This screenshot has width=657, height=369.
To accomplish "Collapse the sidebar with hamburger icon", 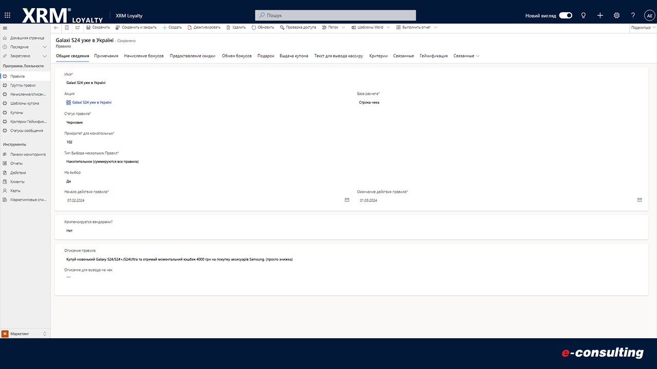I will point(5,28).
